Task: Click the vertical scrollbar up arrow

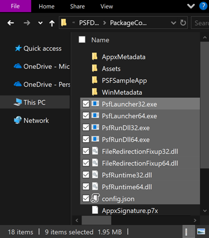Action: (205, 38)
